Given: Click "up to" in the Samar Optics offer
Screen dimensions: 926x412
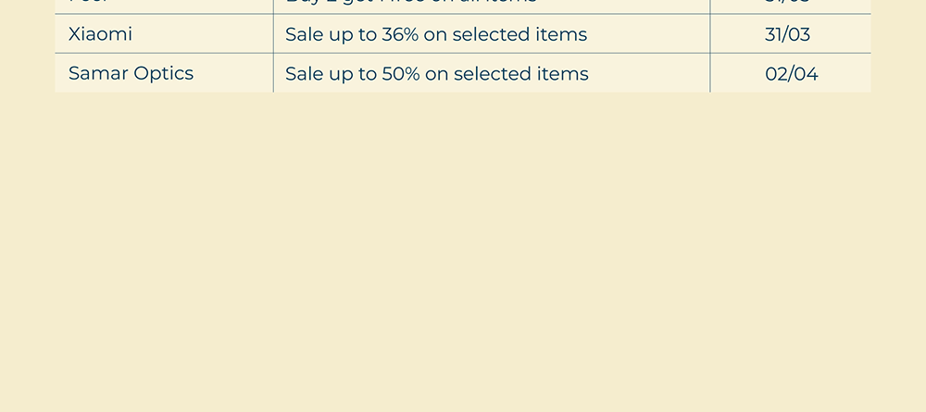Looking at the screenshot, I should [352, 74].
